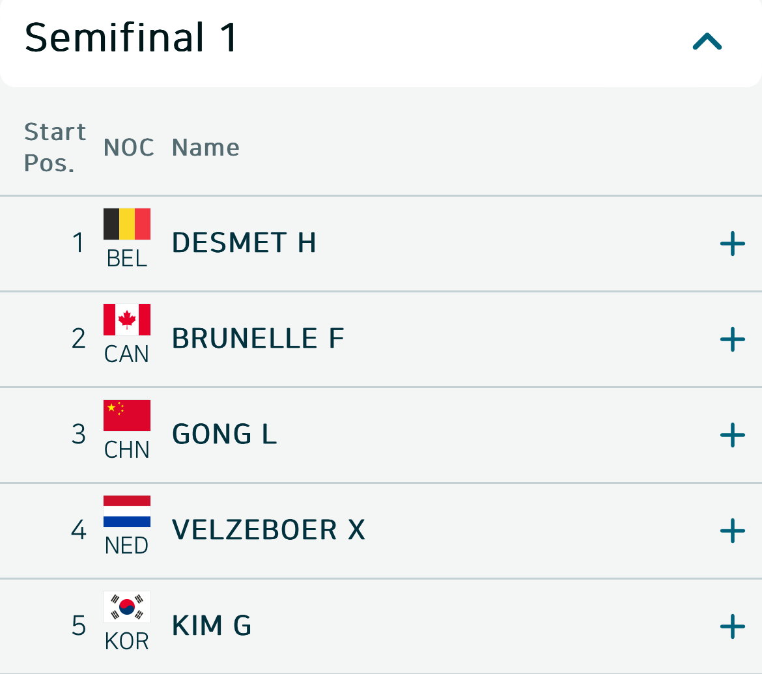762x674 pixels.
Task: Click the Semifinal 1 heading
Action: (132, 38)
